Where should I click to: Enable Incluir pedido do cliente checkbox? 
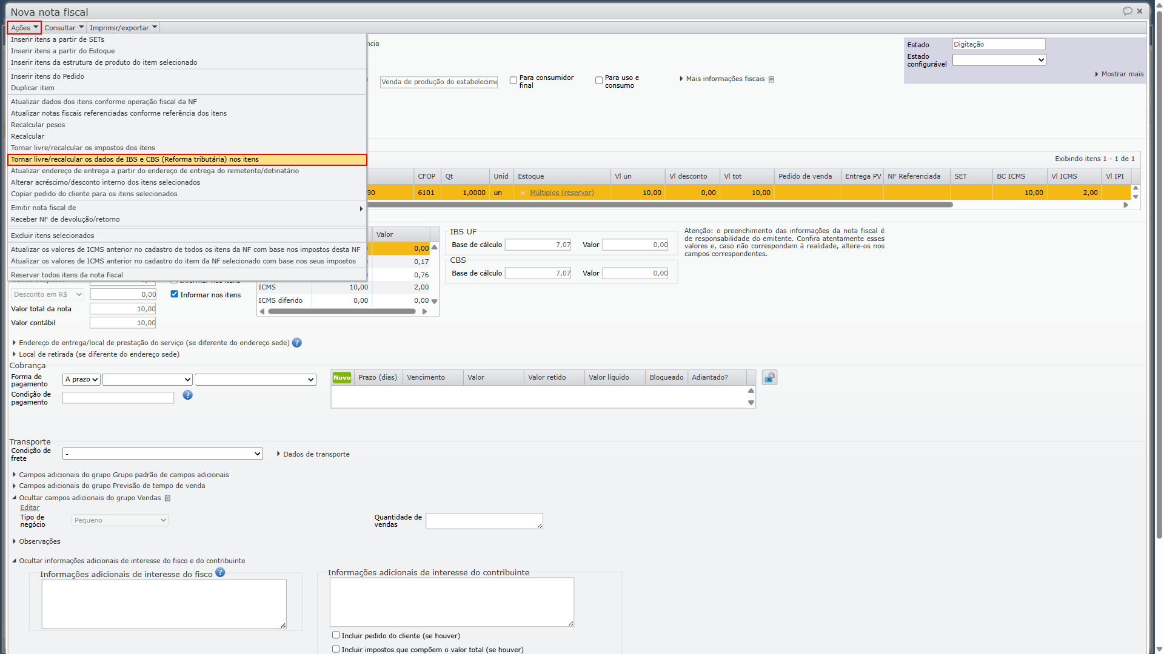point(336,635)
